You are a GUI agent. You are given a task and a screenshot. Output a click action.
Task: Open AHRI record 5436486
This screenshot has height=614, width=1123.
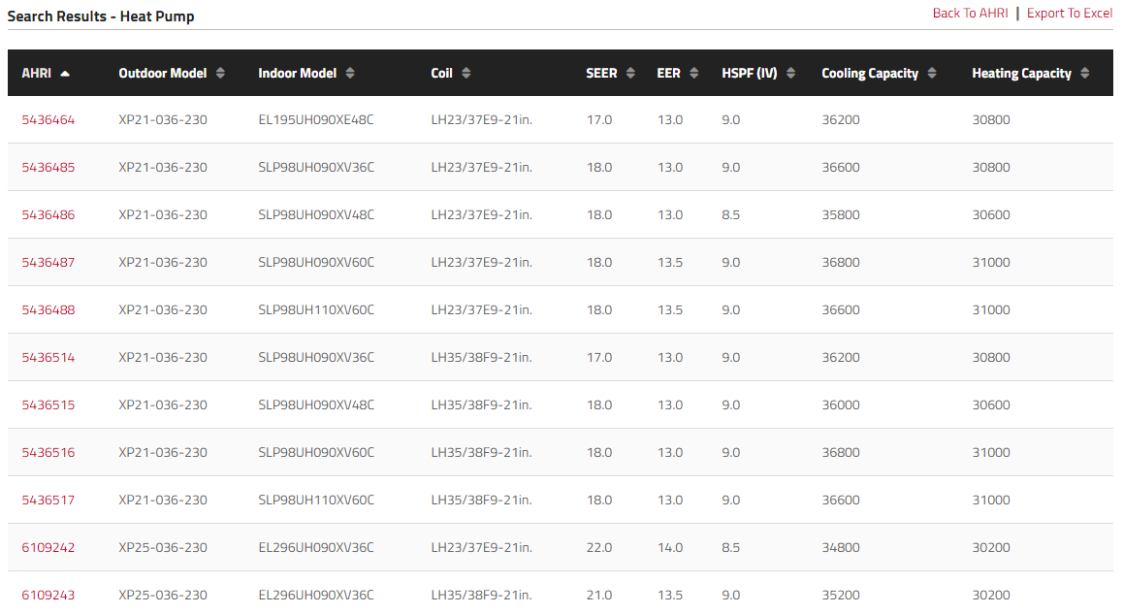tap(48, 215)
